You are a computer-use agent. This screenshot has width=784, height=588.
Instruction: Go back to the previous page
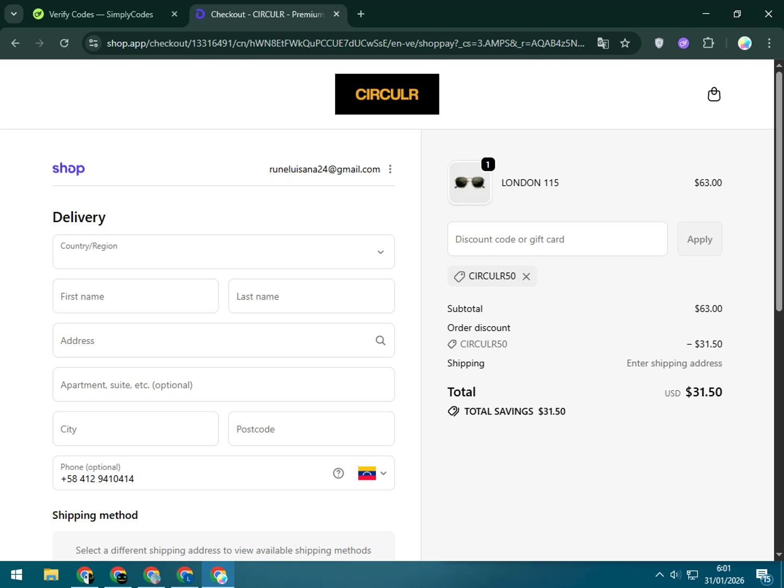[x=15, y=43]
